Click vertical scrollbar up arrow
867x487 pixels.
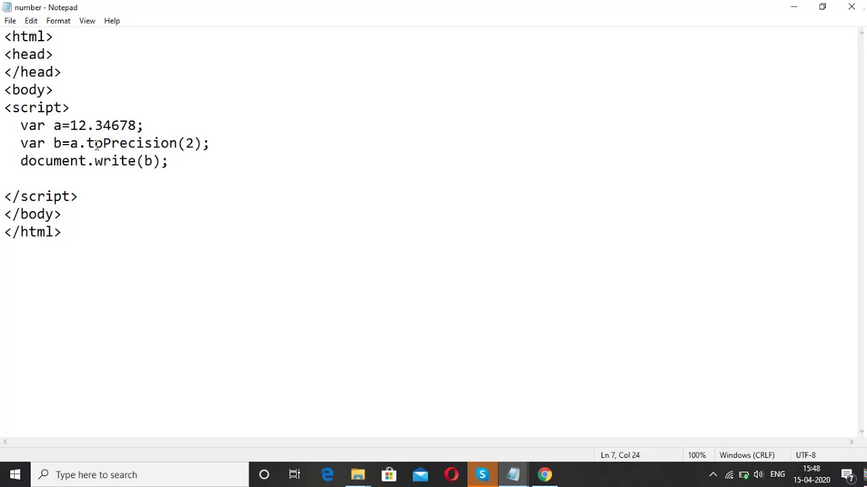tap(862, 32)
